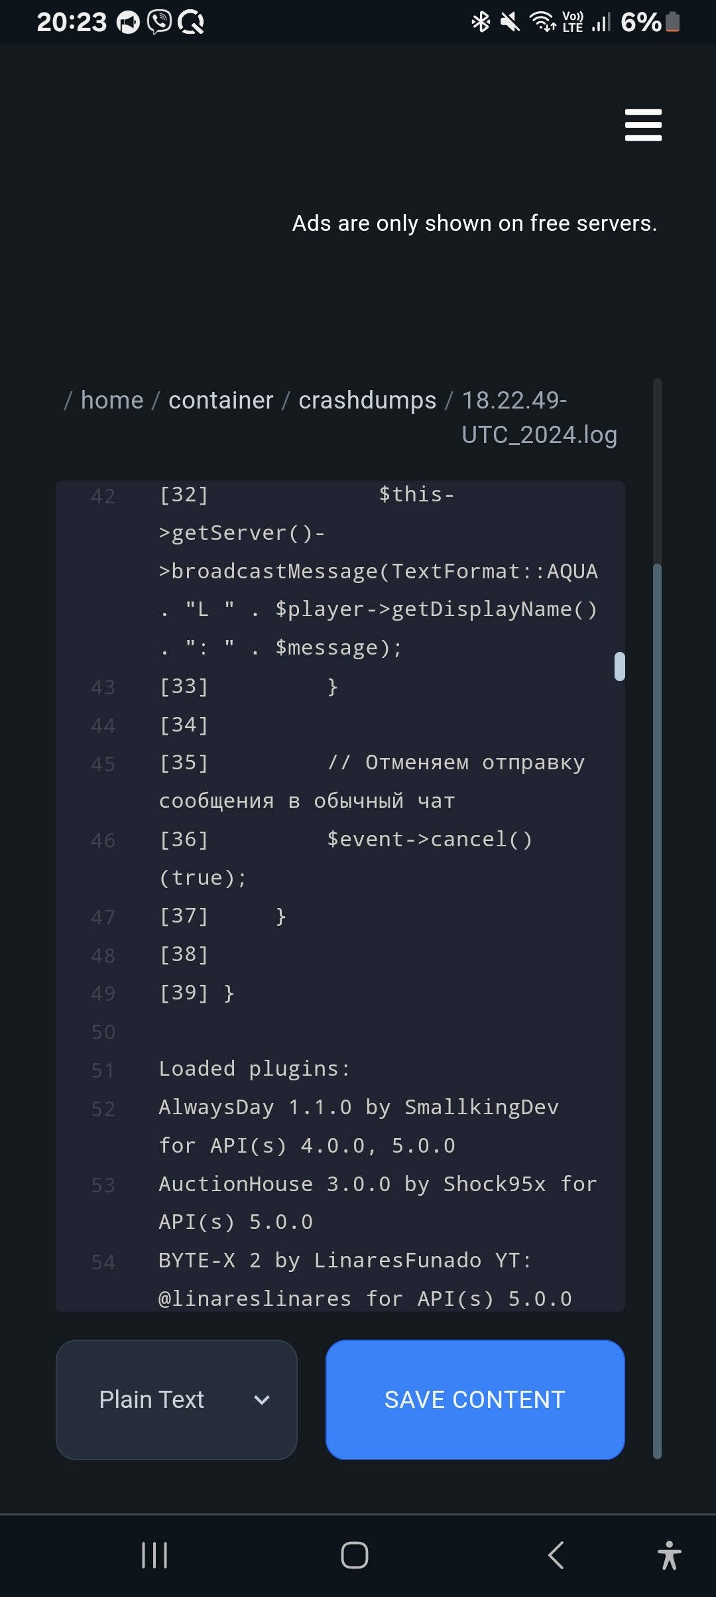Screen dimensions: 716x1597
Task: Tap the accessibility figure icon
Action: [669, 1555]
